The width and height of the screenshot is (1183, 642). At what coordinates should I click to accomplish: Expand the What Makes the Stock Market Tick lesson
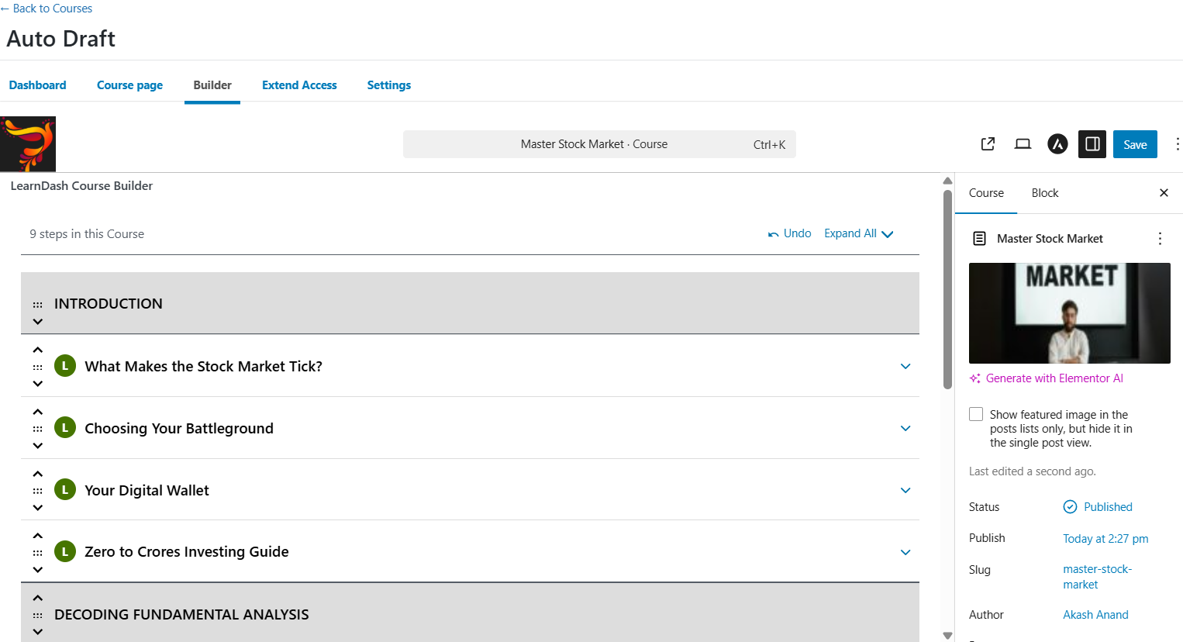click(905, 366)
